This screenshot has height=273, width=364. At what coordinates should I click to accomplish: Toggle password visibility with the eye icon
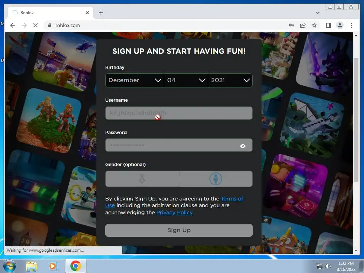(x=242, y=146)
